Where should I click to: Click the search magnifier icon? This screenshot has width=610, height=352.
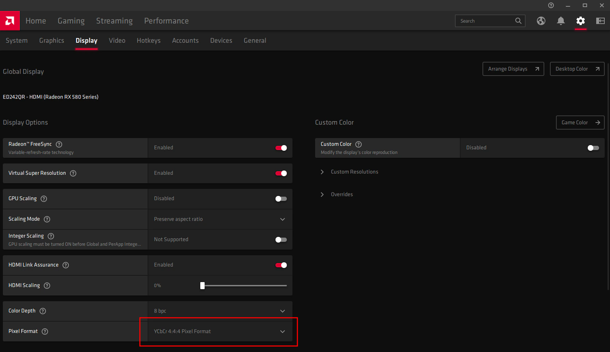pos(518,21)
